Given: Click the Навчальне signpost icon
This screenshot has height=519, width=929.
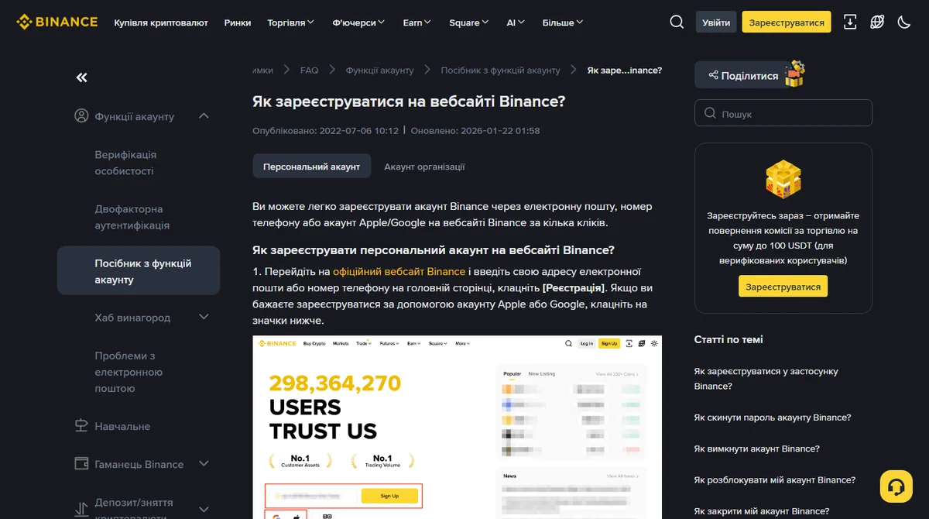Looking at the screenshot, I should point(81,426).
